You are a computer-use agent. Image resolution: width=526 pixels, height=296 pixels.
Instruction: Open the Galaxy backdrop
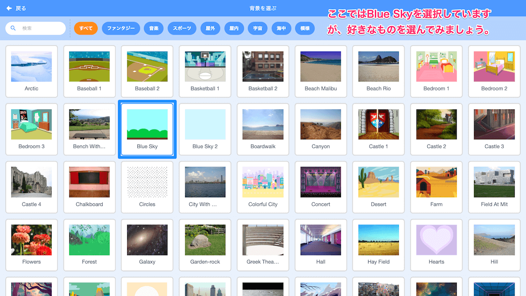(x=147, y=245)
